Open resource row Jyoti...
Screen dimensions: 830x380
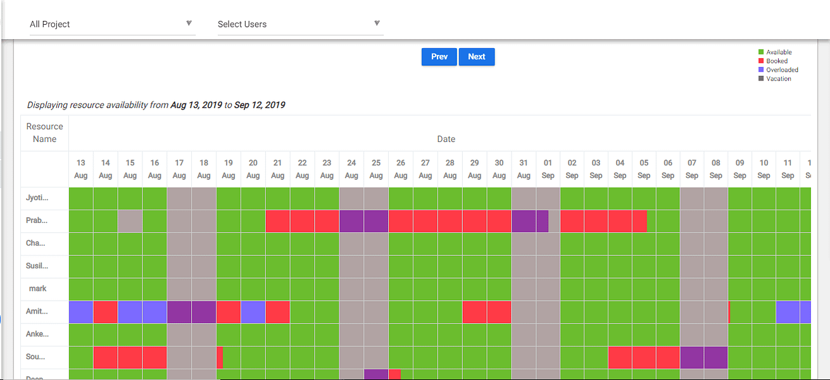tap(36, 198)
